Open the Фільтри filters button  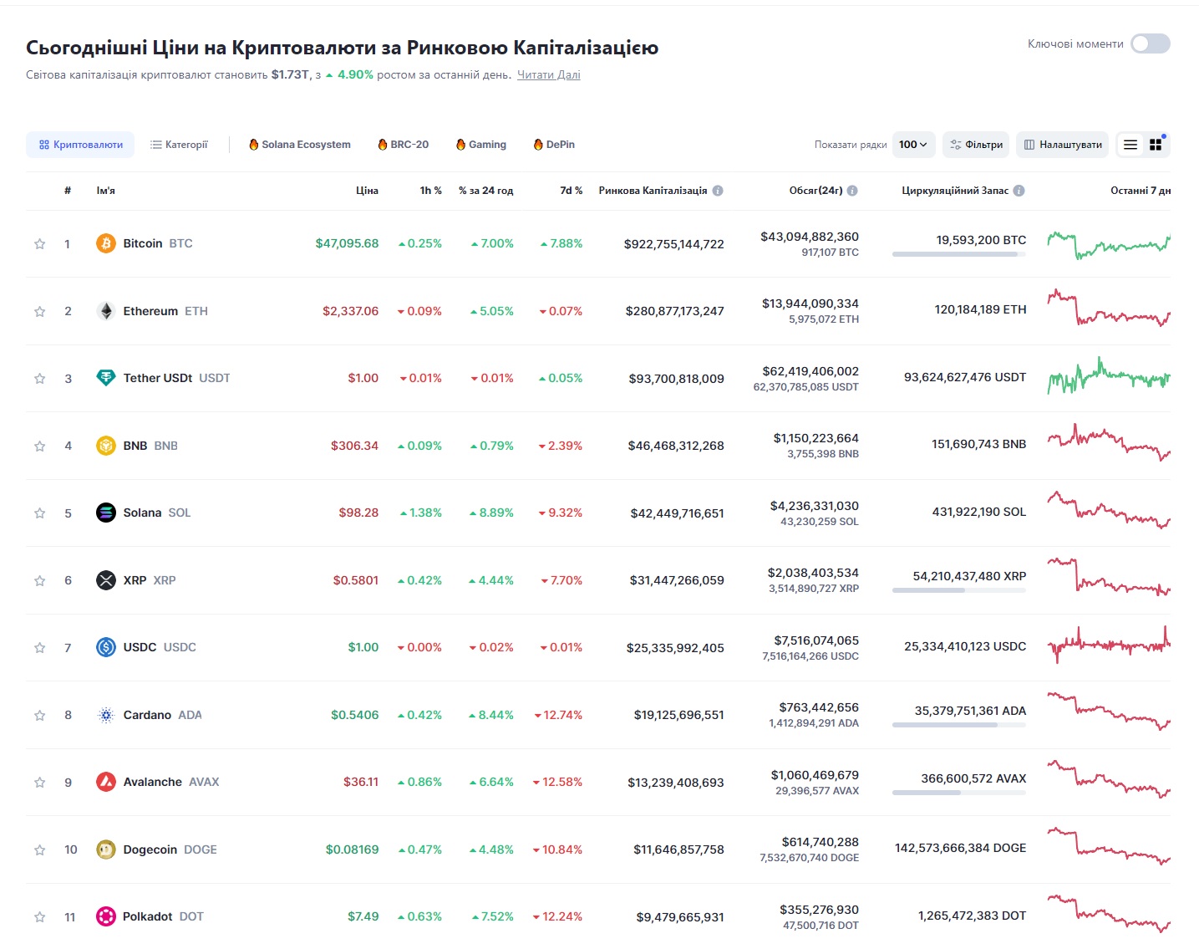[976, 145]
